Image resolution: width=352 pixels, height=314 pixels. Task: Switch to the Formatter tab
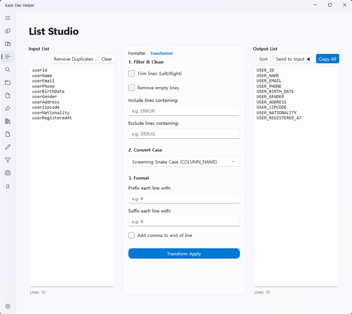pyautogui.click(x=137, y=53)
